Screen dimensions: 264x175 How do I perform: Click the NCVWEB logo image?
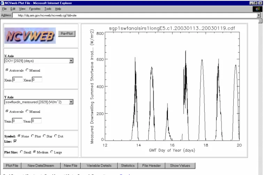[x=30, y=36]
